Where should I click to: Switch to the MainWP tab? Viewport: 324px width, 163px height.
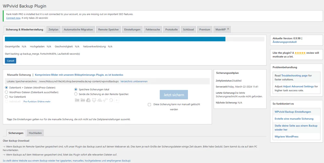click(x=221, y=30)
